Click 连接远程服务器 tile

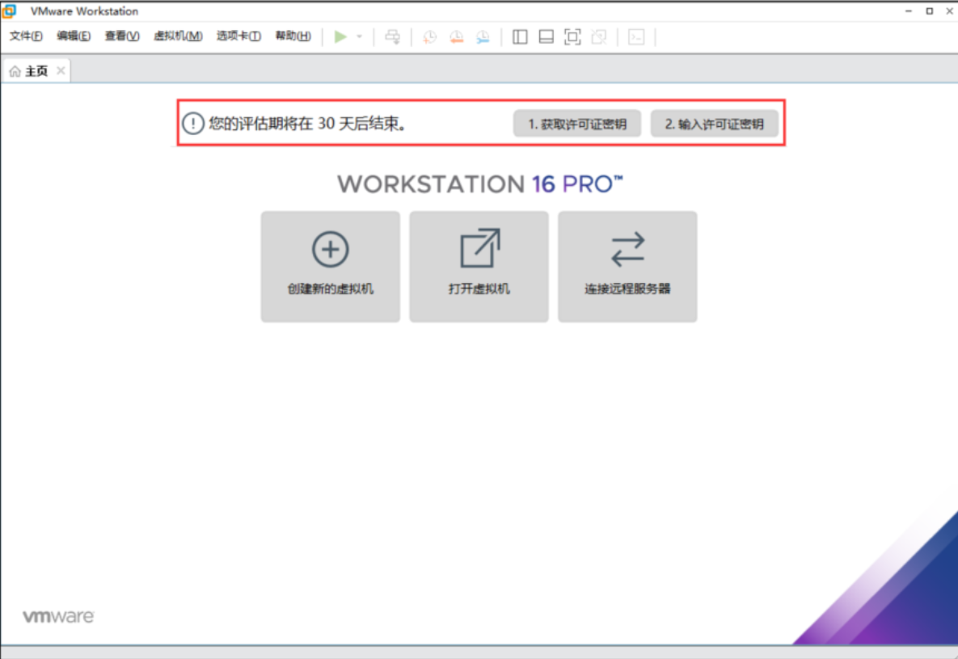[627, 267]
